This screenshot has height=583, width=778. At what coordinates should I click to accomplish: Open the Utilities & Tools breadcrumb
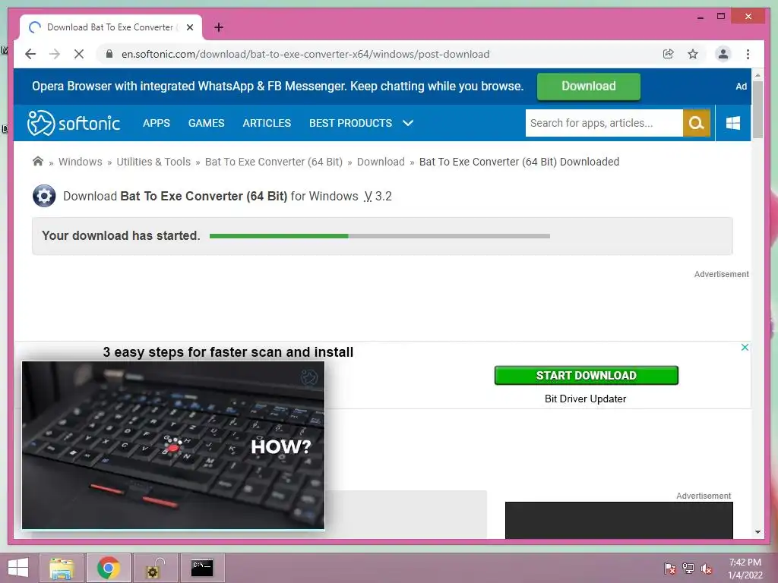153,162
